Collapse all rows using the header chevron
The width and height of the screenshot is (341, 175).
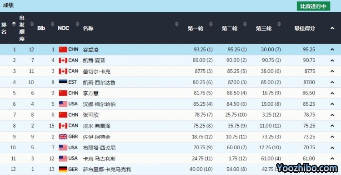point(332,28)
